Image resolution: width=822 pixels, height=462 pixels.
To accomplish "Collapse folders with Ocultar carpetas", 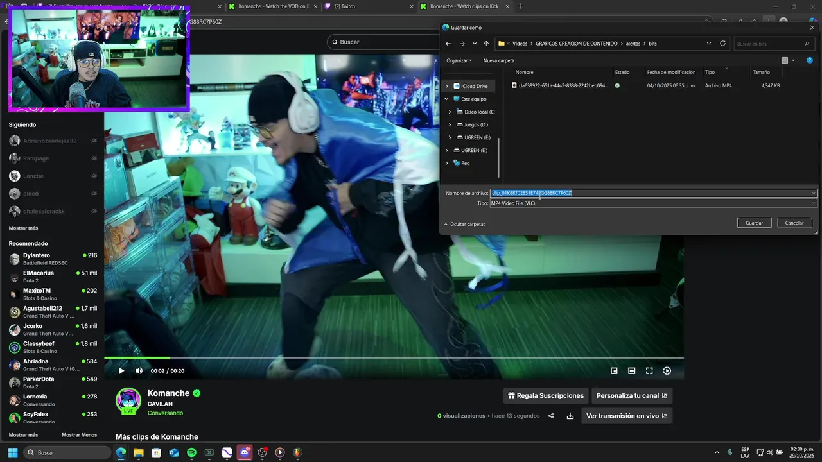I will (x=464, y=224).
